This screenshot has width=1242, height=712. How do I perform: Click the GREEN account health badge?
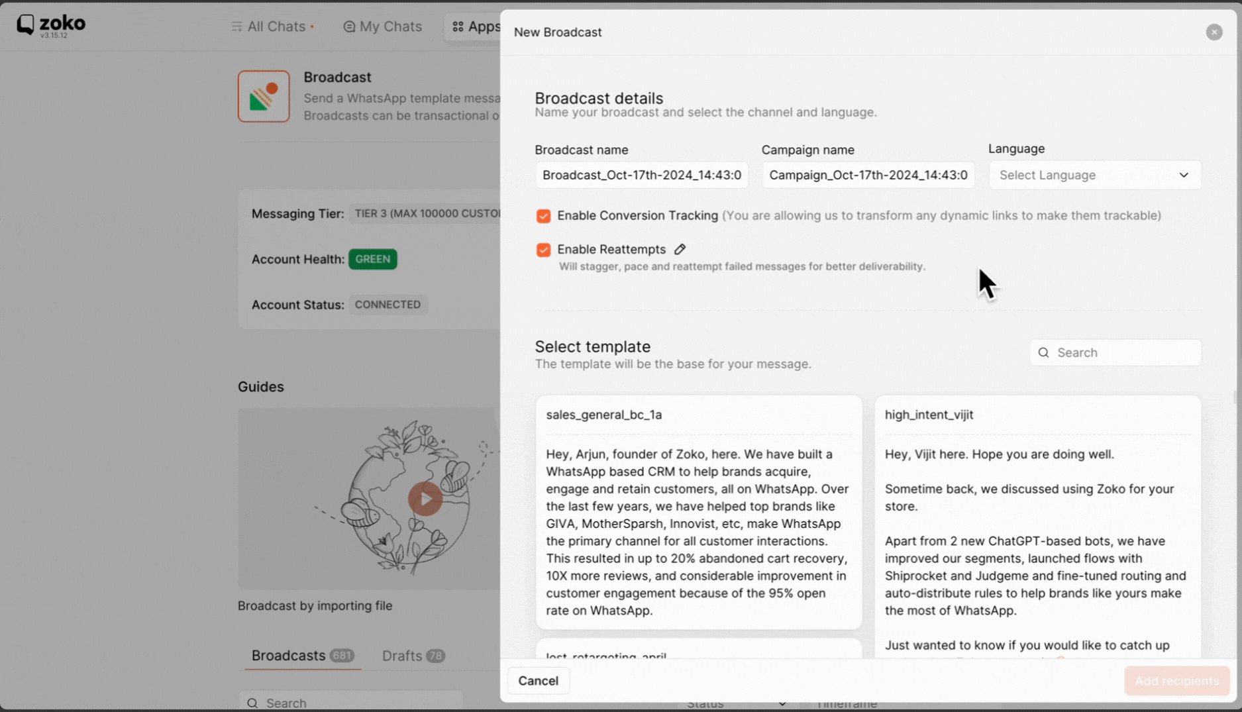point(372,259)
